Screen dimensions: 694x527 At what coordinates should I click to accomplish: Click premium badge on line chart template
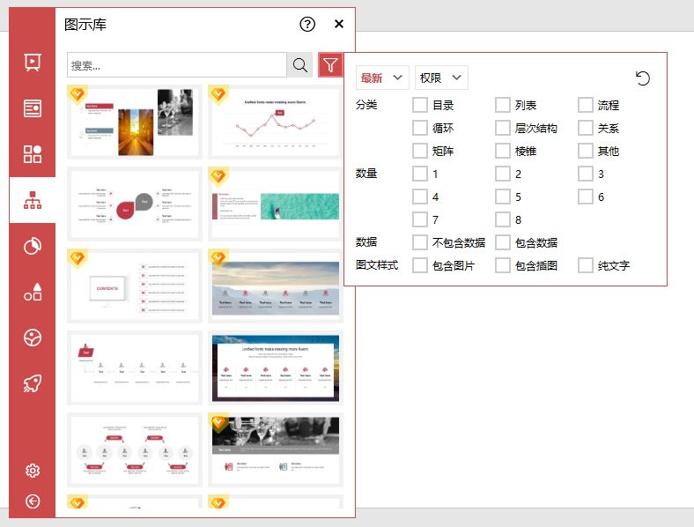tap(218, 94)
